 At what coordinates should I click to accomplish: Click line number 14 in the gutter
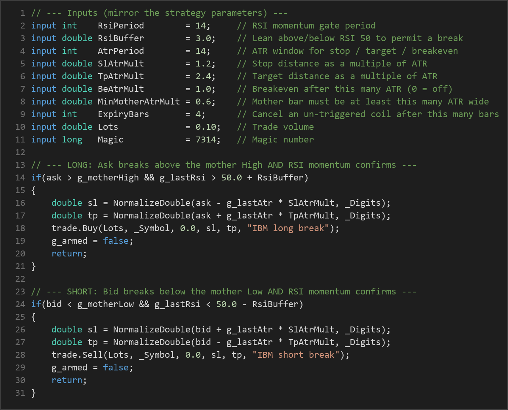[x=20, y=178]
